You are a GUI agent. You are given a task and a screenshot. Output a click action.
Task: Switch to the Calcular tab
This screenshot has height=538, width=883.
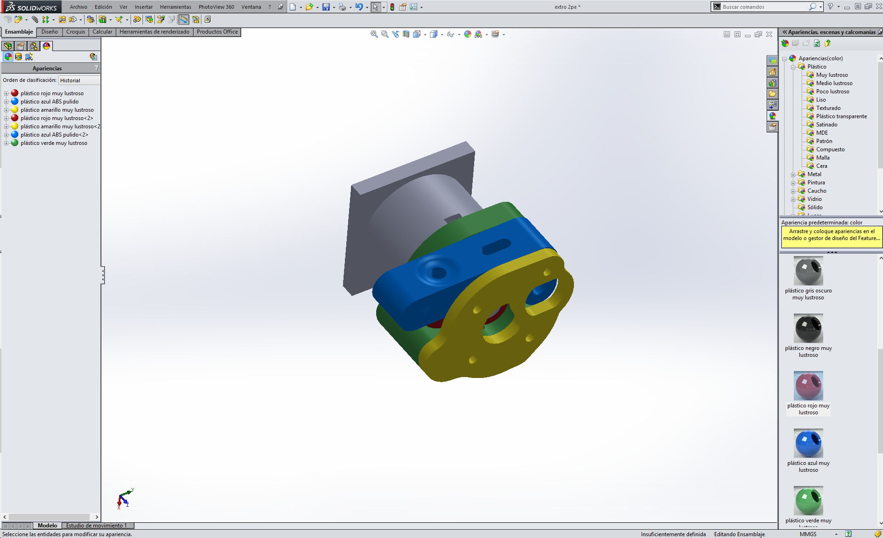[x=102, y=32]
